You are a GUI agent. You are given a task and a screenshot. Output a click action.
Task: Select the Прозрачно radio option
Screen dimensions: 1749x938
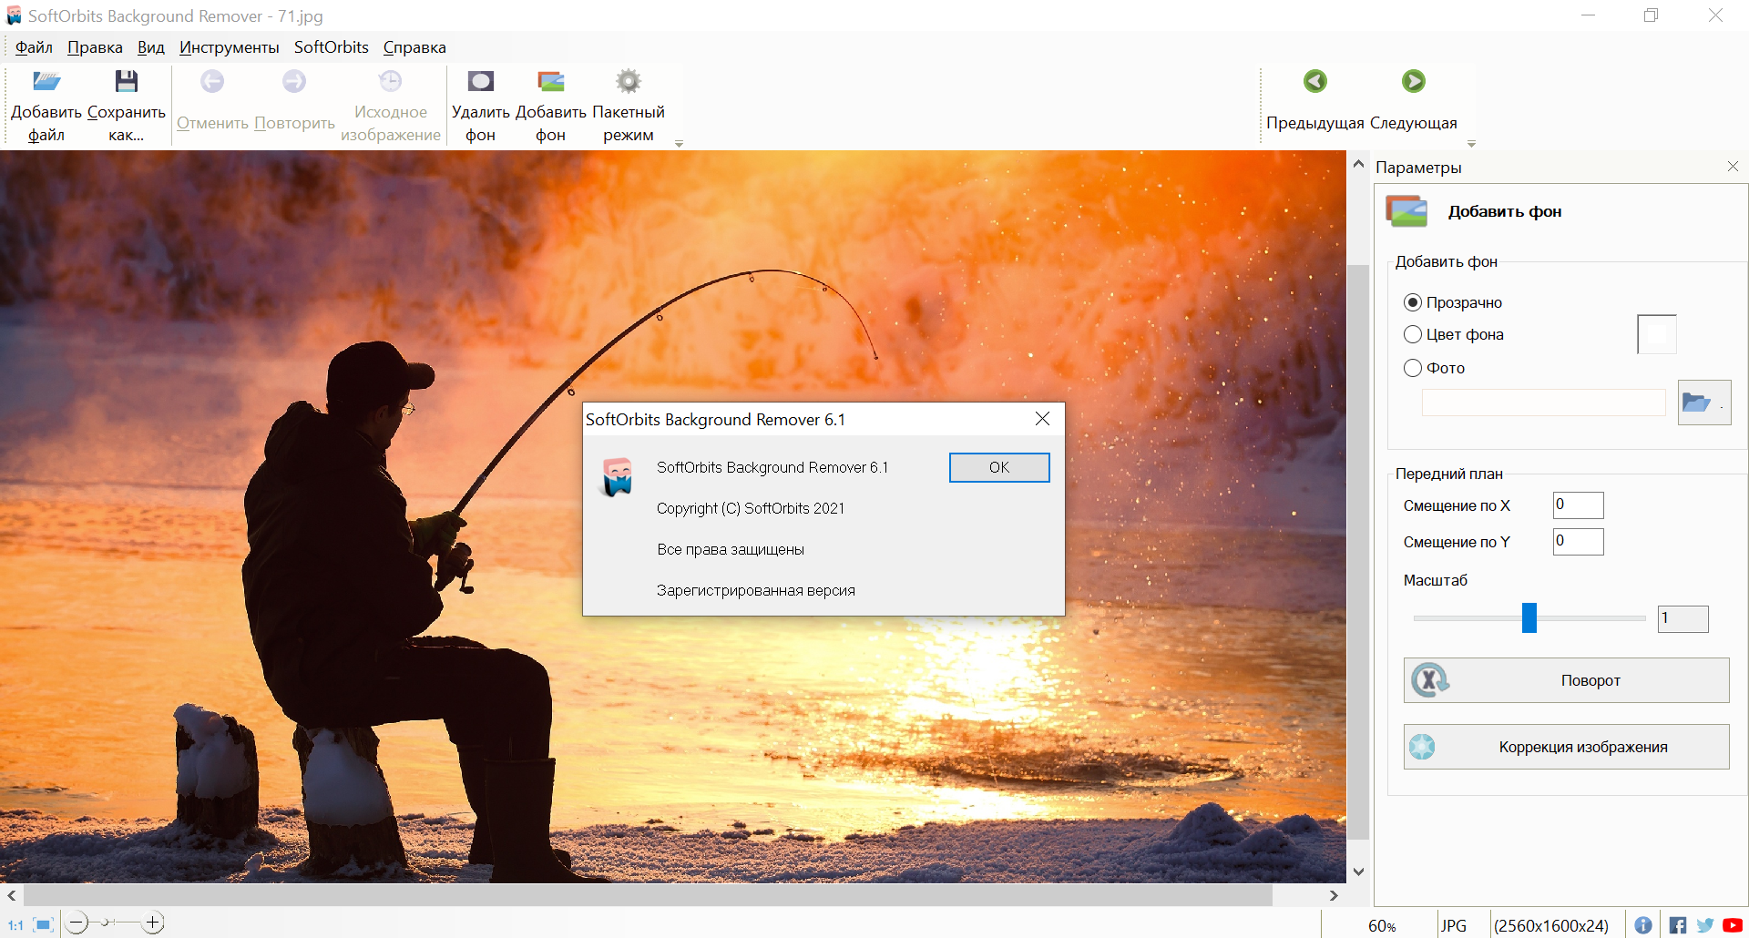pos(1413,302)
